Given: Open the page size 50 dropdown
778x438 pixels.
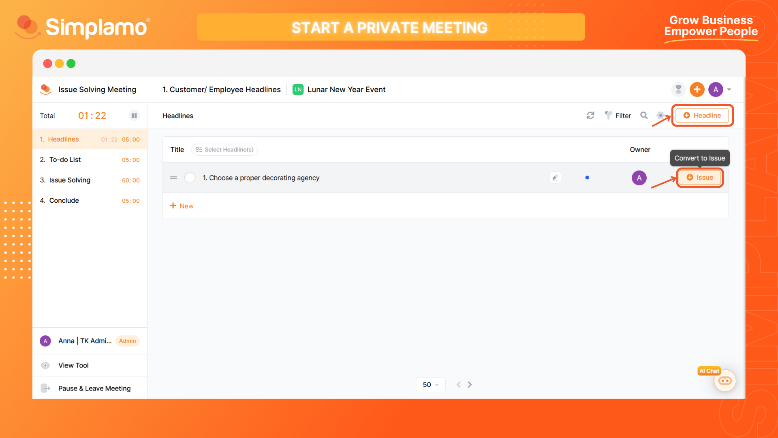Looking at the screenshot, I should click(x=430, y=384).
